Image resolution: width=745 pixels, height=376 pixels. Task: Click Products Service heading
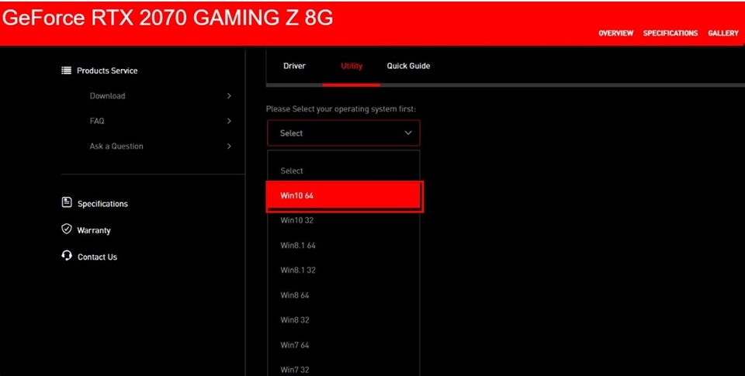107,71
